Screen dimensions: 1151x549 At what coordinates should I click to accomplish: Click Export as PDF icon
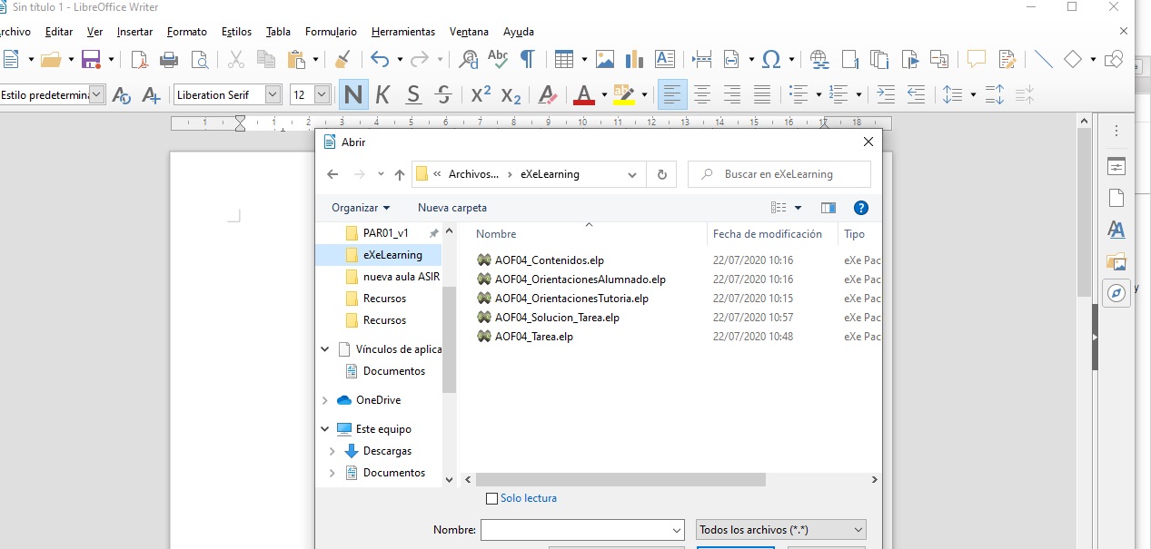pyautogui.click(x=139, y=60)
